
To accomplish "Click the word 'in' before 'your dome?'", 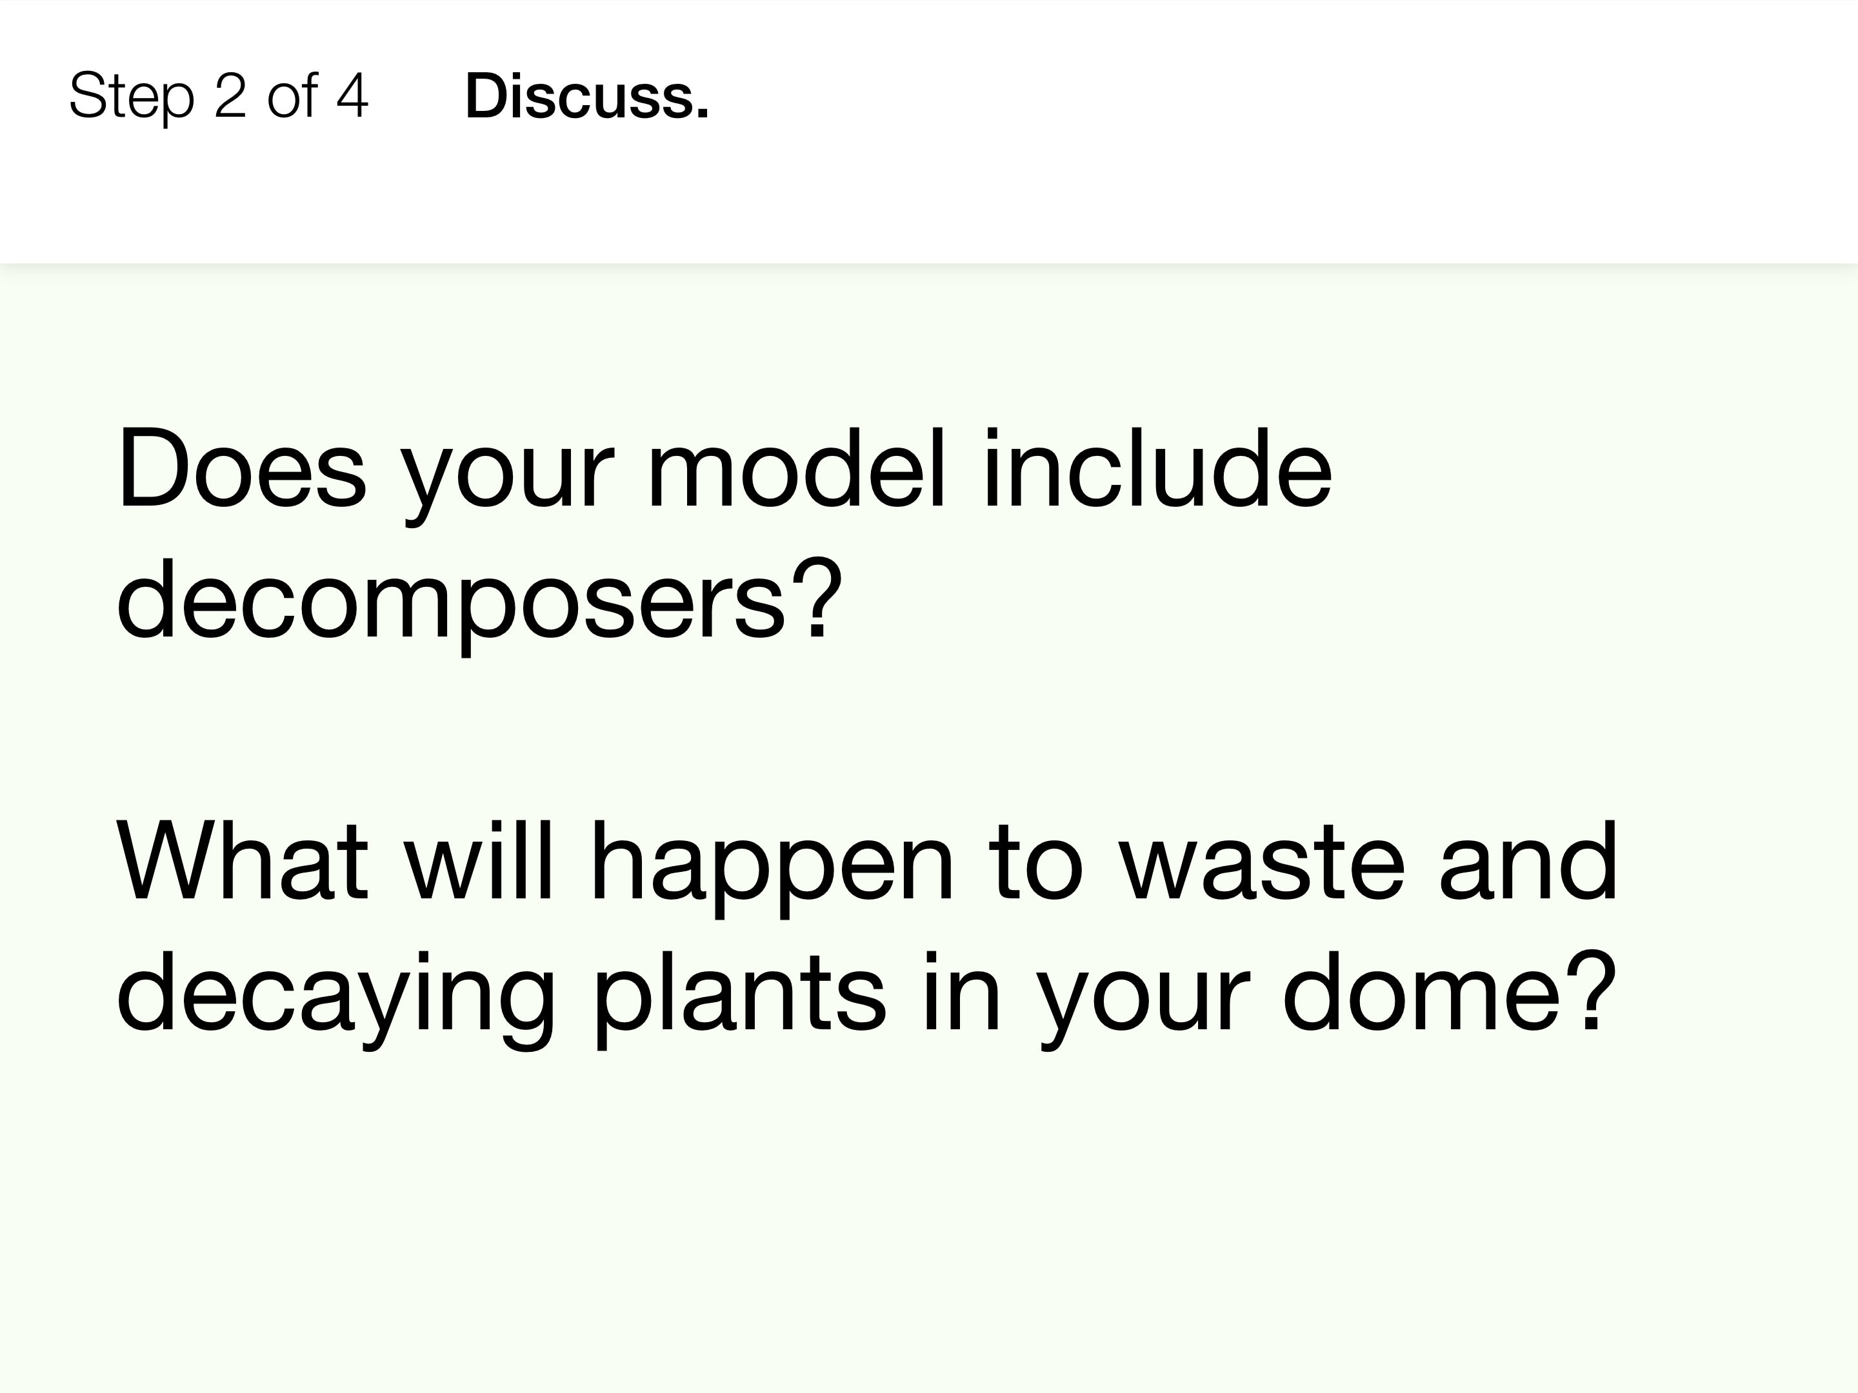I will 961,993.
